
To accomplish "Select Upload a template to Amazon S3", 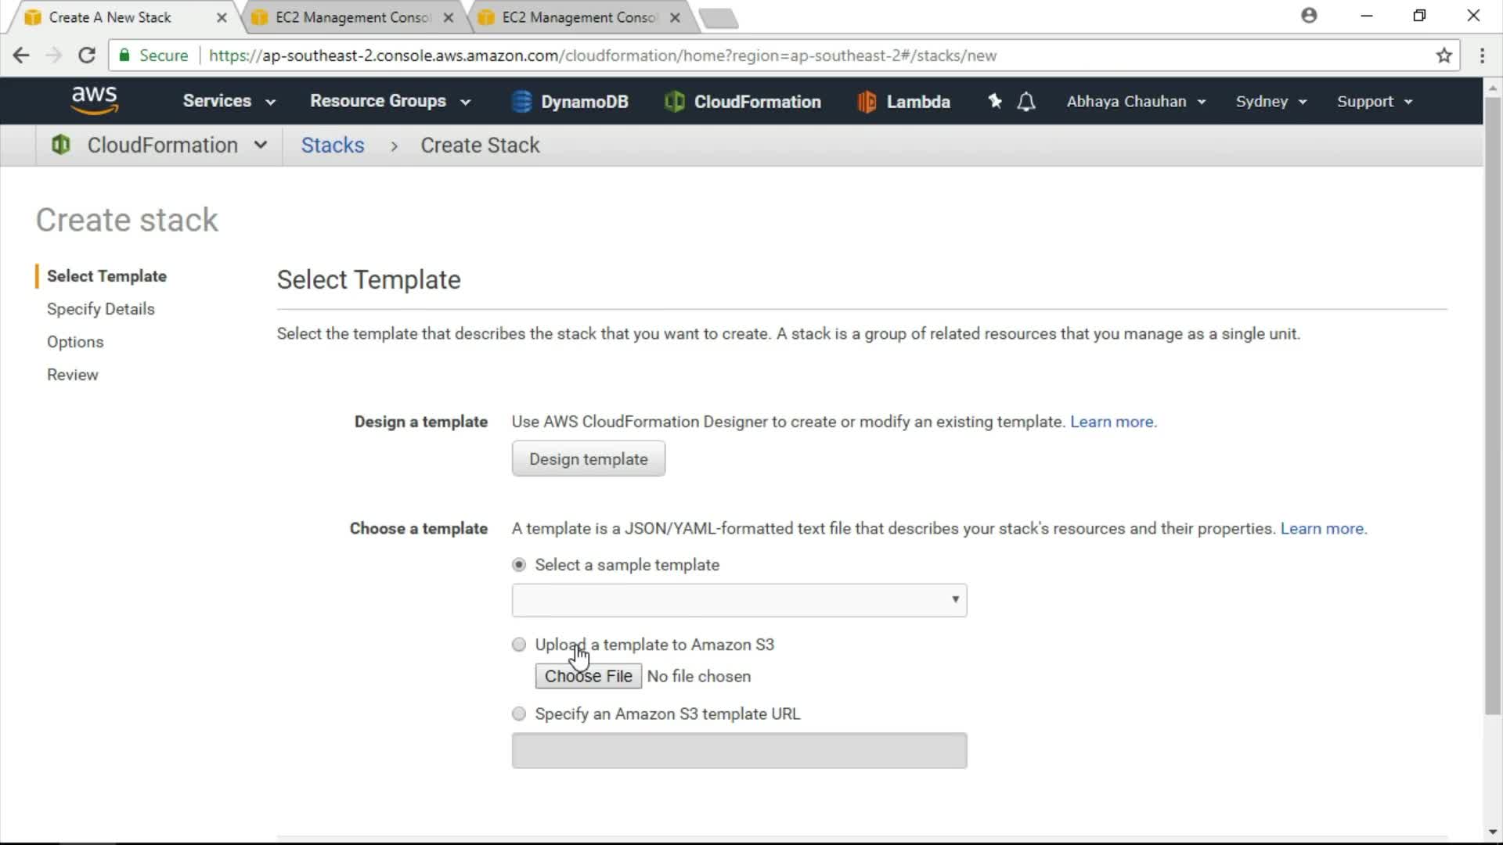I will point(519,645).
